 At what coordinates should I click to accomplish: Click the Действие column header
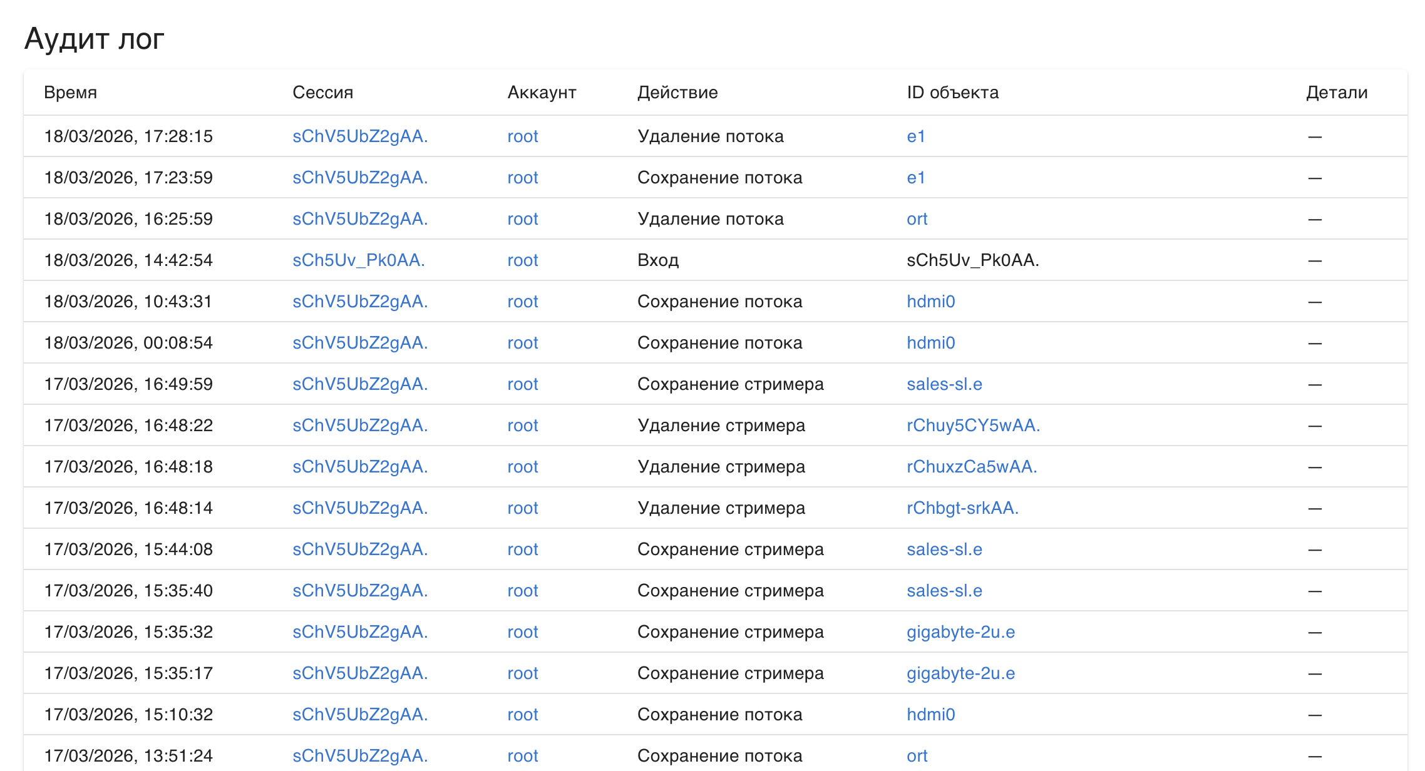point(677,92)
